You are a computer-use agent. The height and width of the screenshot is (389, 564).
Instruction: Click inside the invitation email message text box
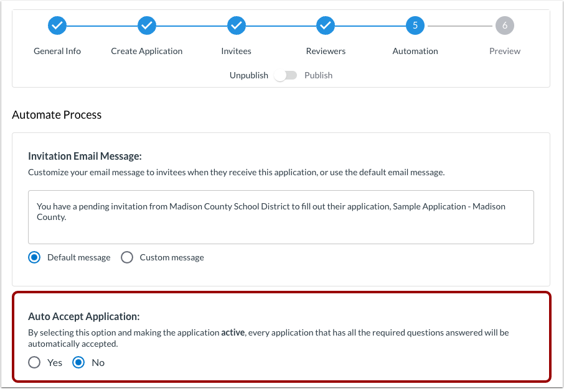click(x=281, y=216)
